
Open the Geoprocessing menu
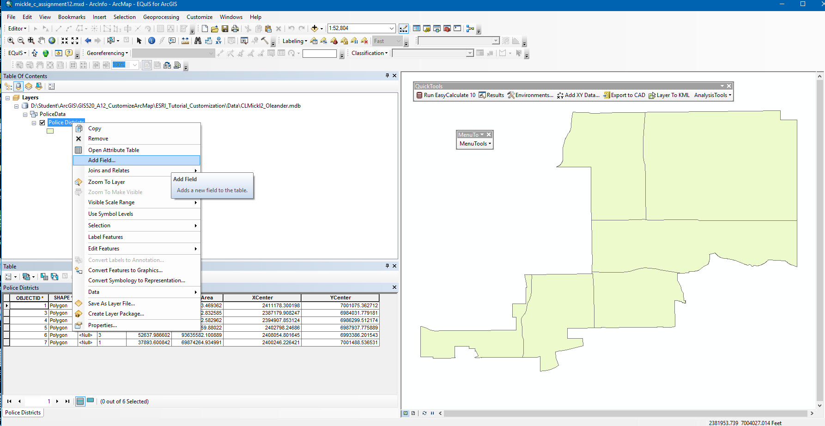[161, 17]
